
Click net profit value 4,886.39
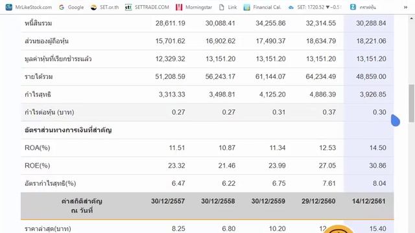[323, 94]
